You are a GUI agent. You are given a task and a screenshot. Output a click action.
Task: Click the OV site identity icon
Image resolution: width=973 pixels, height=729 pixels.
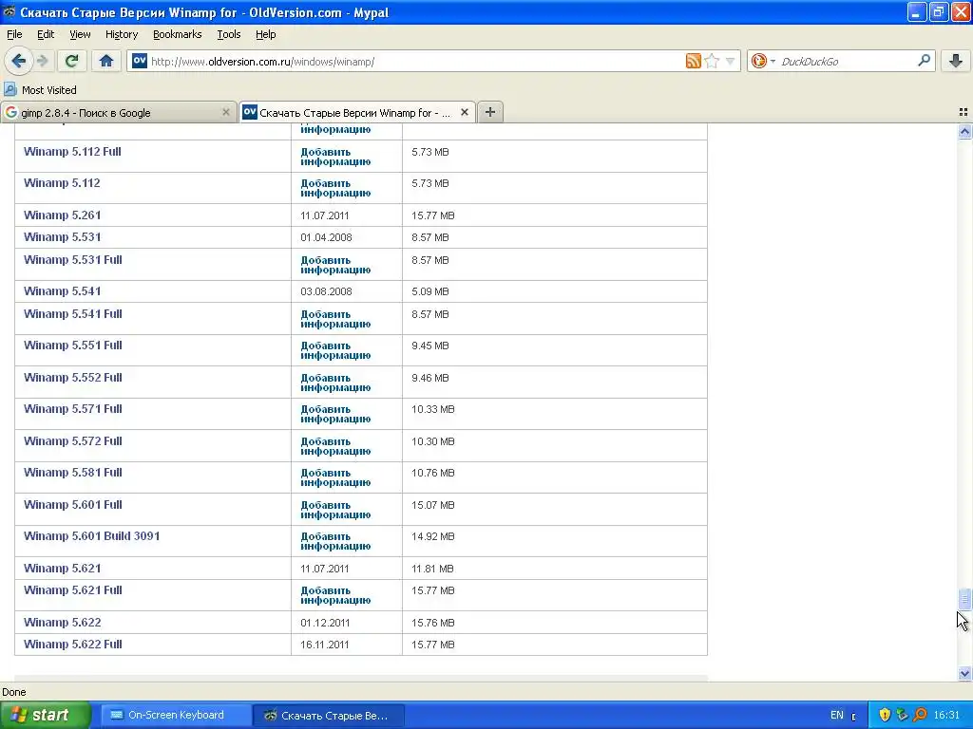(x=139, y=61)
